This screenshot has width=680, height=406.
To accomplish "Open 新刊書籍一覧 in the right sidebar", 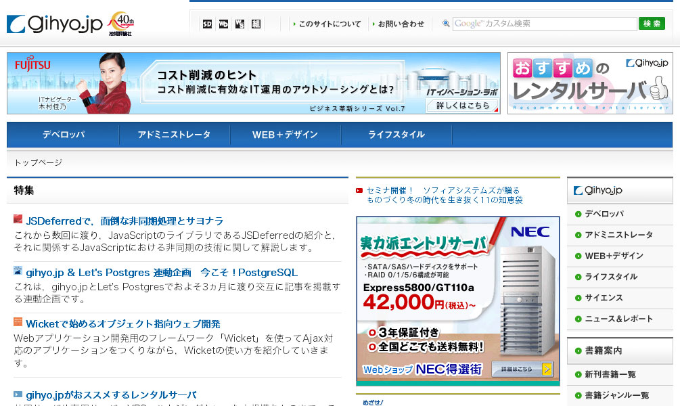I will pos(610,374).
